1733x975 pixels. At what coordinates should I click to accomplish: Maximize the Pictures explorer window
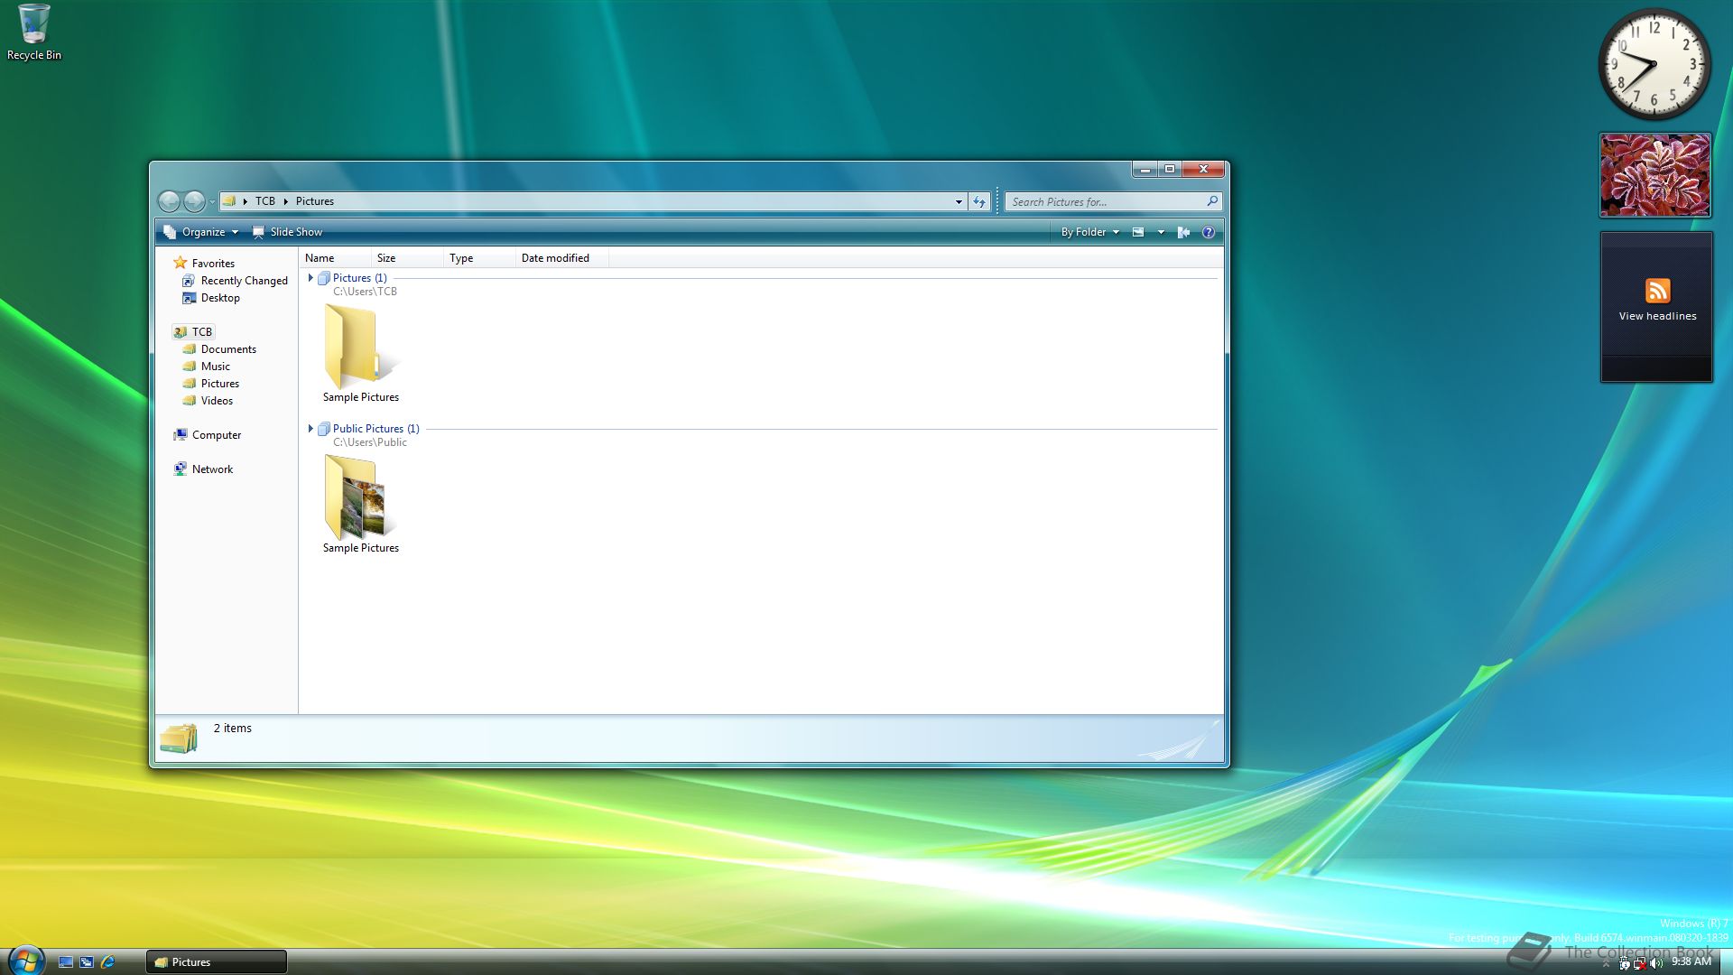click(1170, 169)
